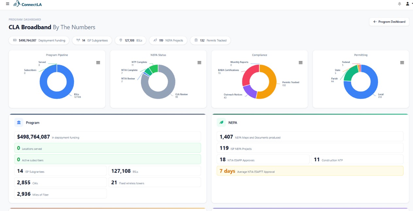The width and height of the screenshot is (413, 211).
Task: Select the $498,764,087 Deployment Funding chip
Action: point(39,41)
